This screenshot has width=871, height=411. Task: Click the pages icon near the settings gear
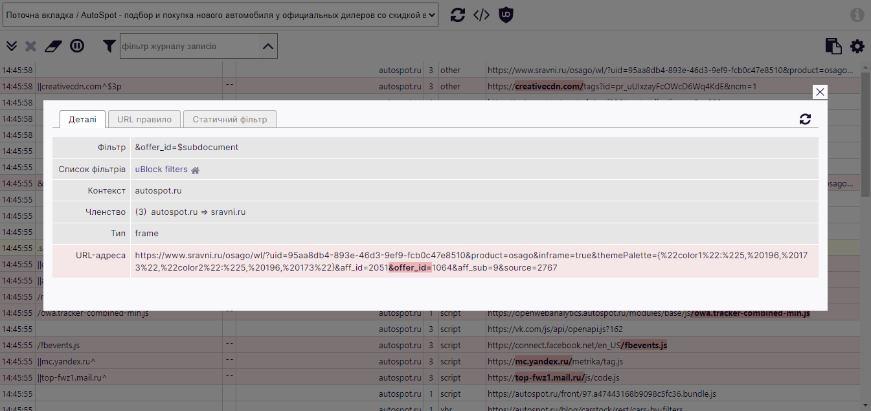pos(832,45)
